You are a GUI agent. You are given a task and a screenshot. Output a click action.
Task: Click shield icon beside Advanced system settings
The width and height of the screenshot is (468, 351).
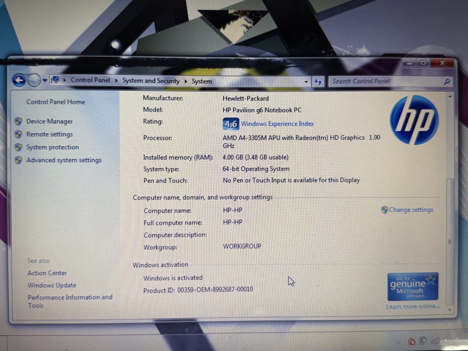click(19, 160)
